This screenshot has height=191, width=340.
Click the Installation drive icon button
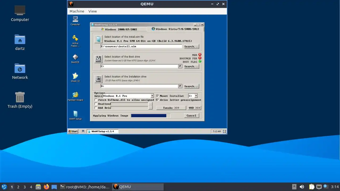(x=99, y=79)
